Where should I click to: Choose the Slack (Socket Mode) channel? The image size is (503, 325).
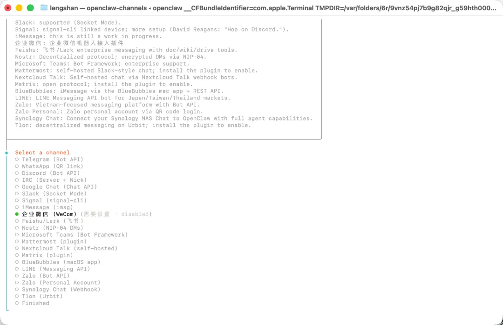pyautogui.click(x=51, y=194)
